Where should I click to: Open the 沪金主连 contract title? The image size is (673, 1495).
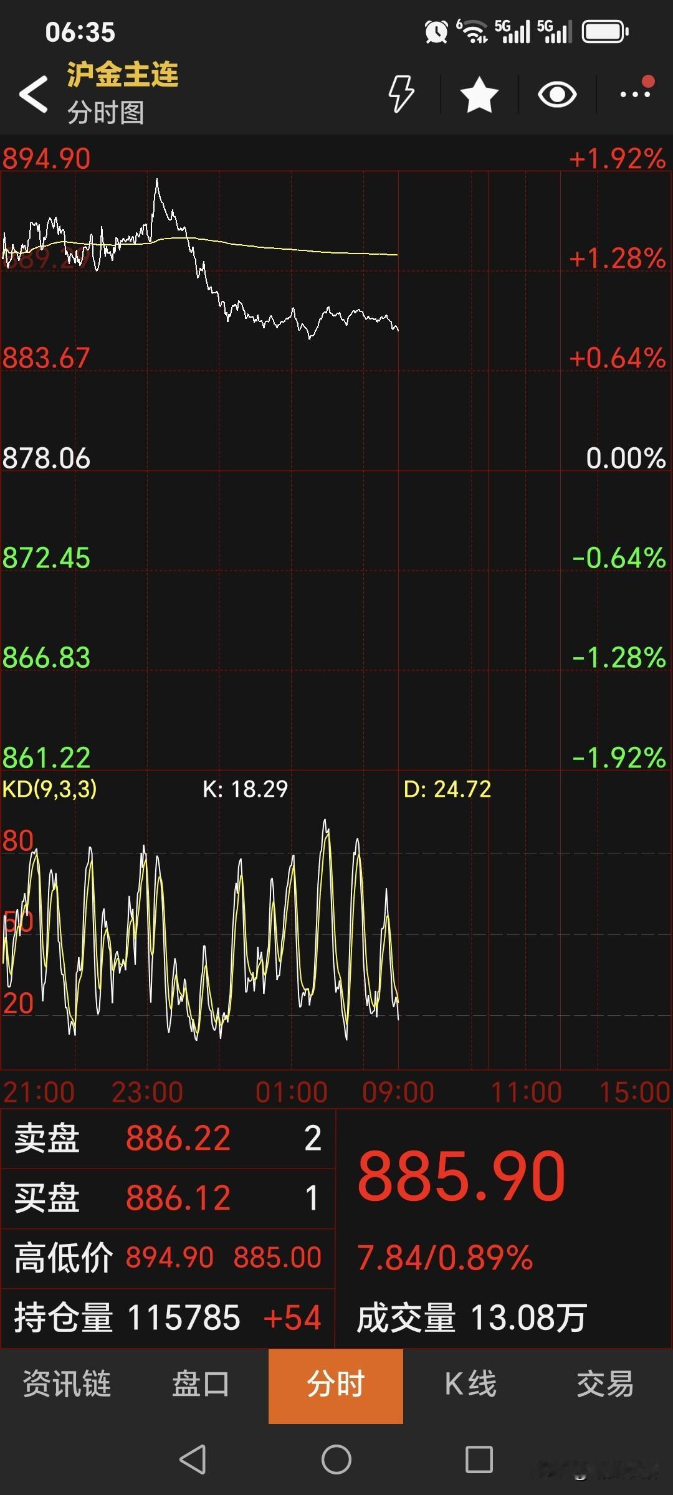point(123,75)
